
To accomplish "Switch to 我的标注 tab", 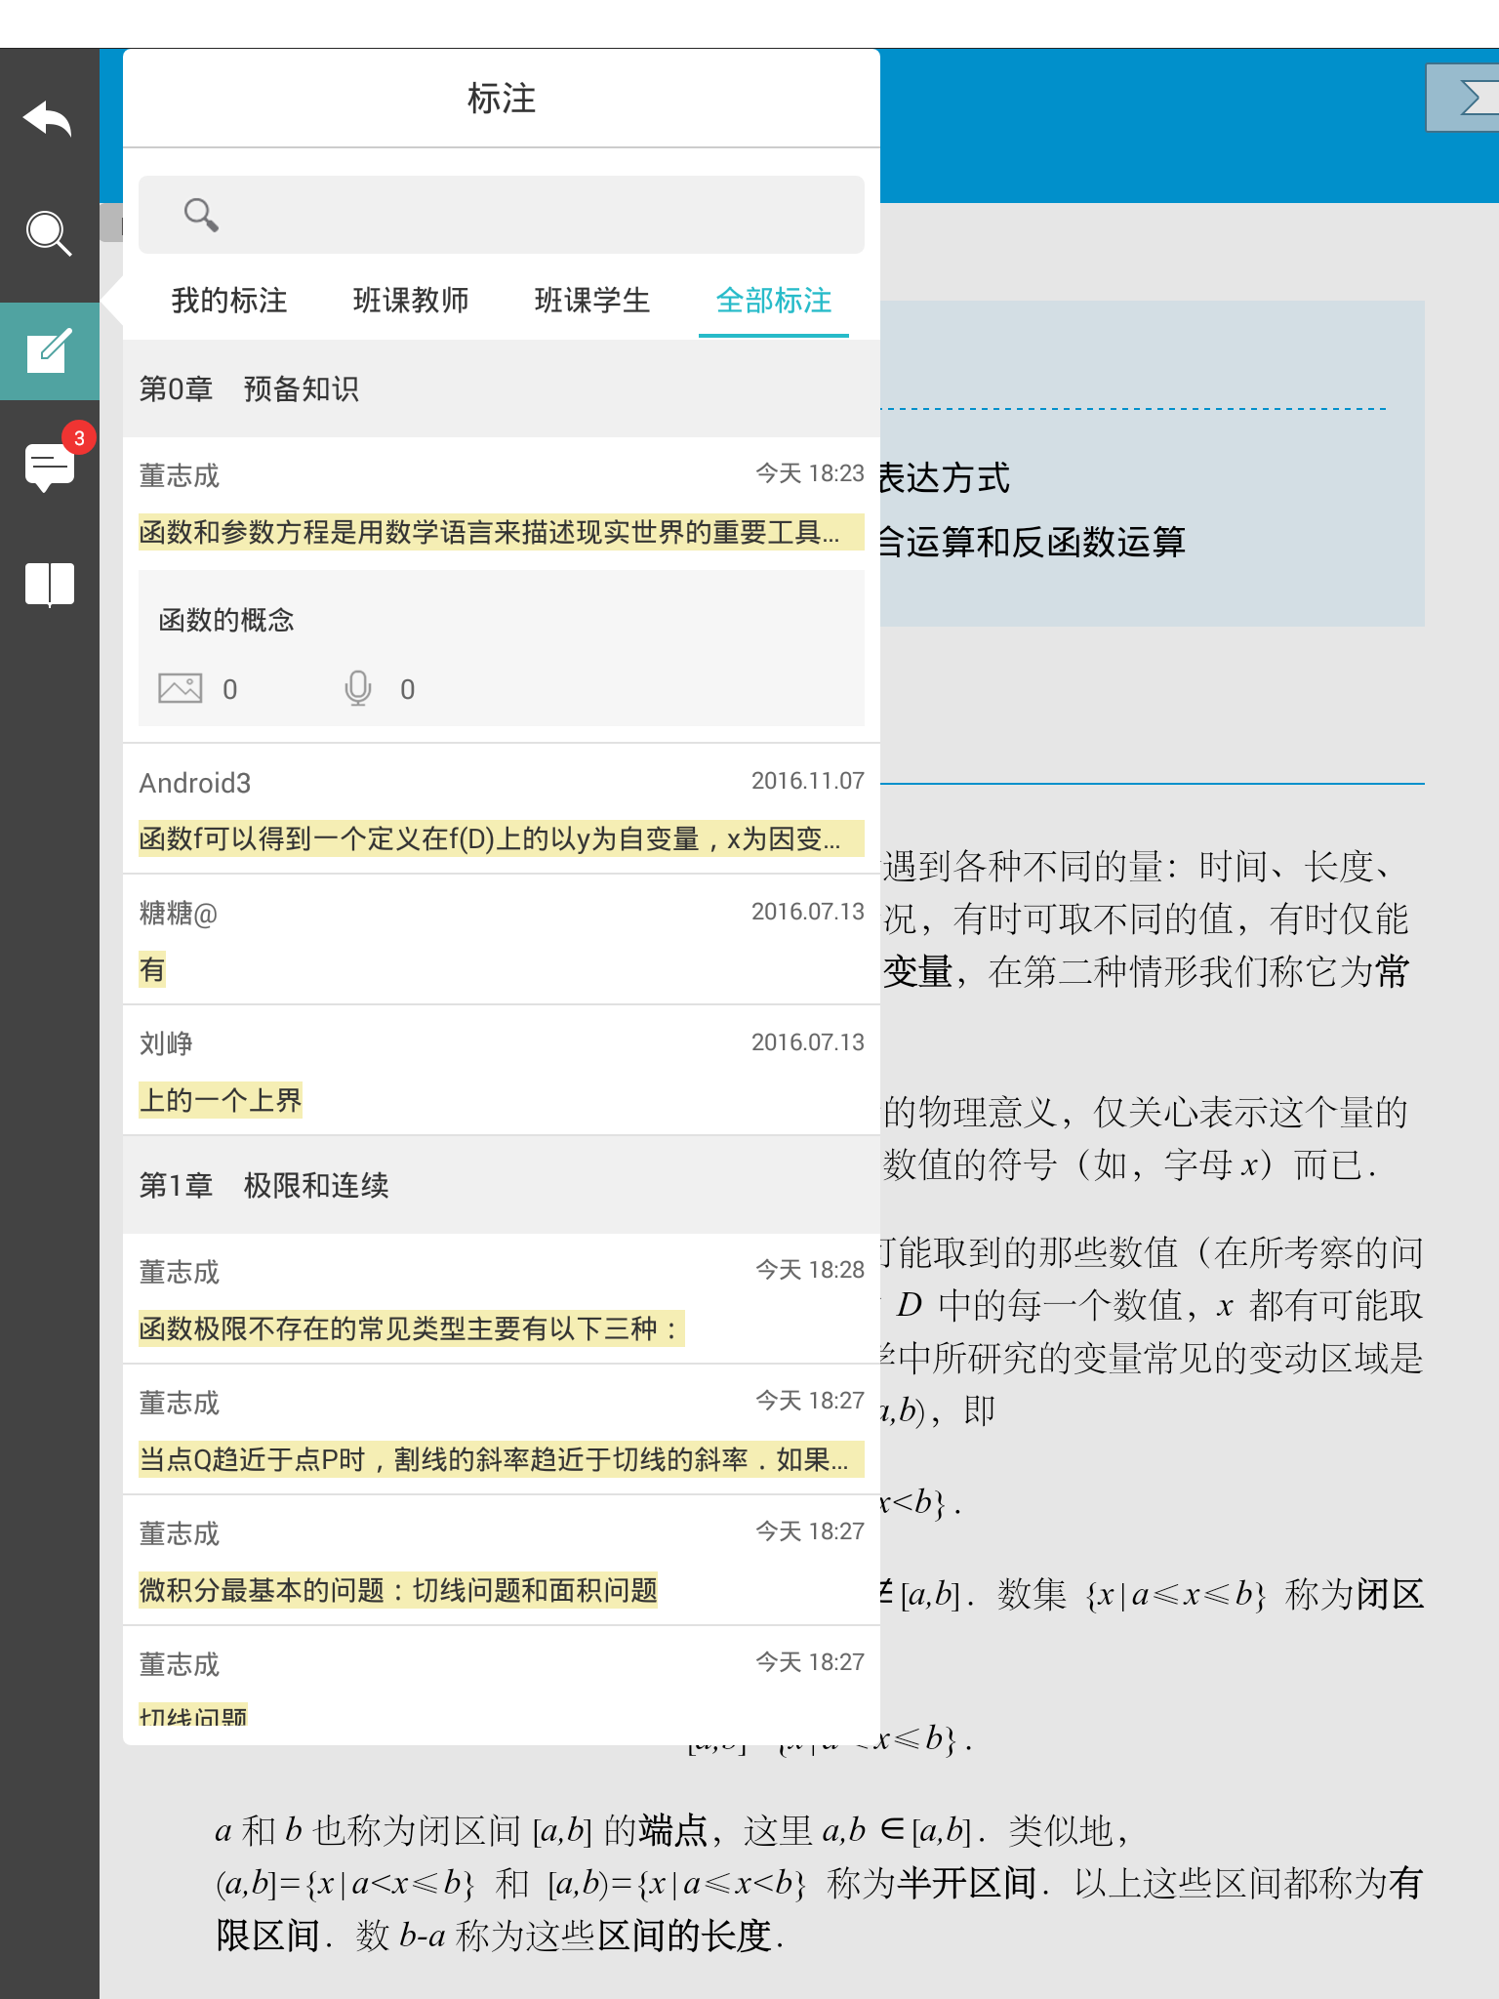I will 229,301.
